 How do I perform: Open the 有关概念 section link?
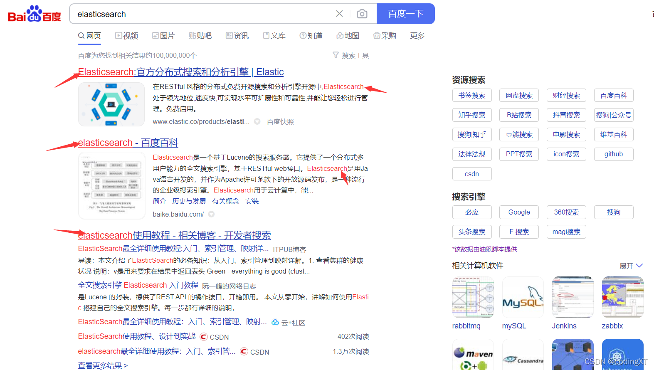[226, 201]
